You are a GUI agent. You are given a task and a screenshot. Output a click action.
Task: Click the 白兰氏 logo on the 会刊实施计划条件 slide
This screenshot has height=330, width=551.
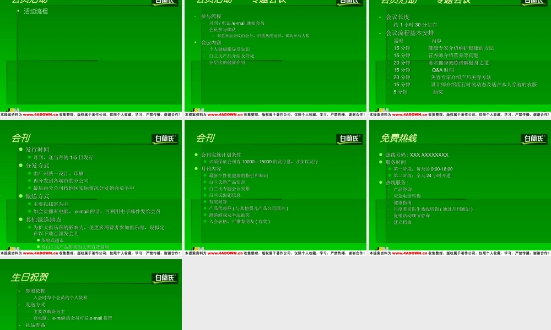[350, 139]
